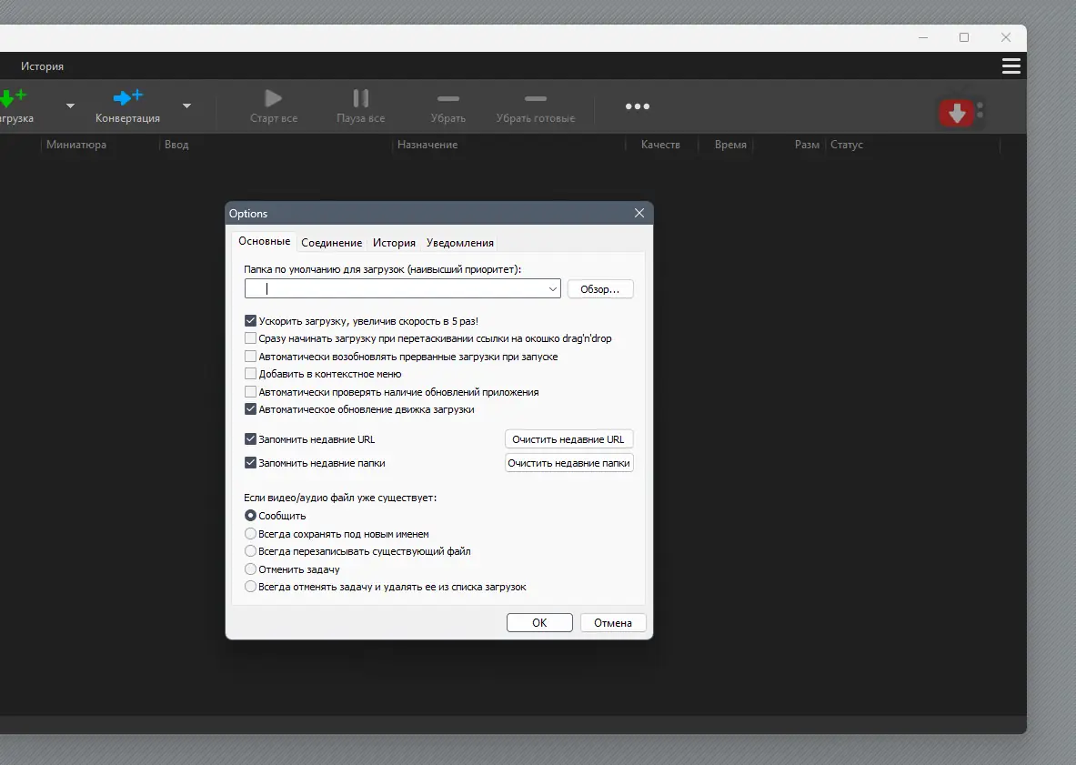
Task: Click the Убрать remove icon
Action: click(447, 97)
